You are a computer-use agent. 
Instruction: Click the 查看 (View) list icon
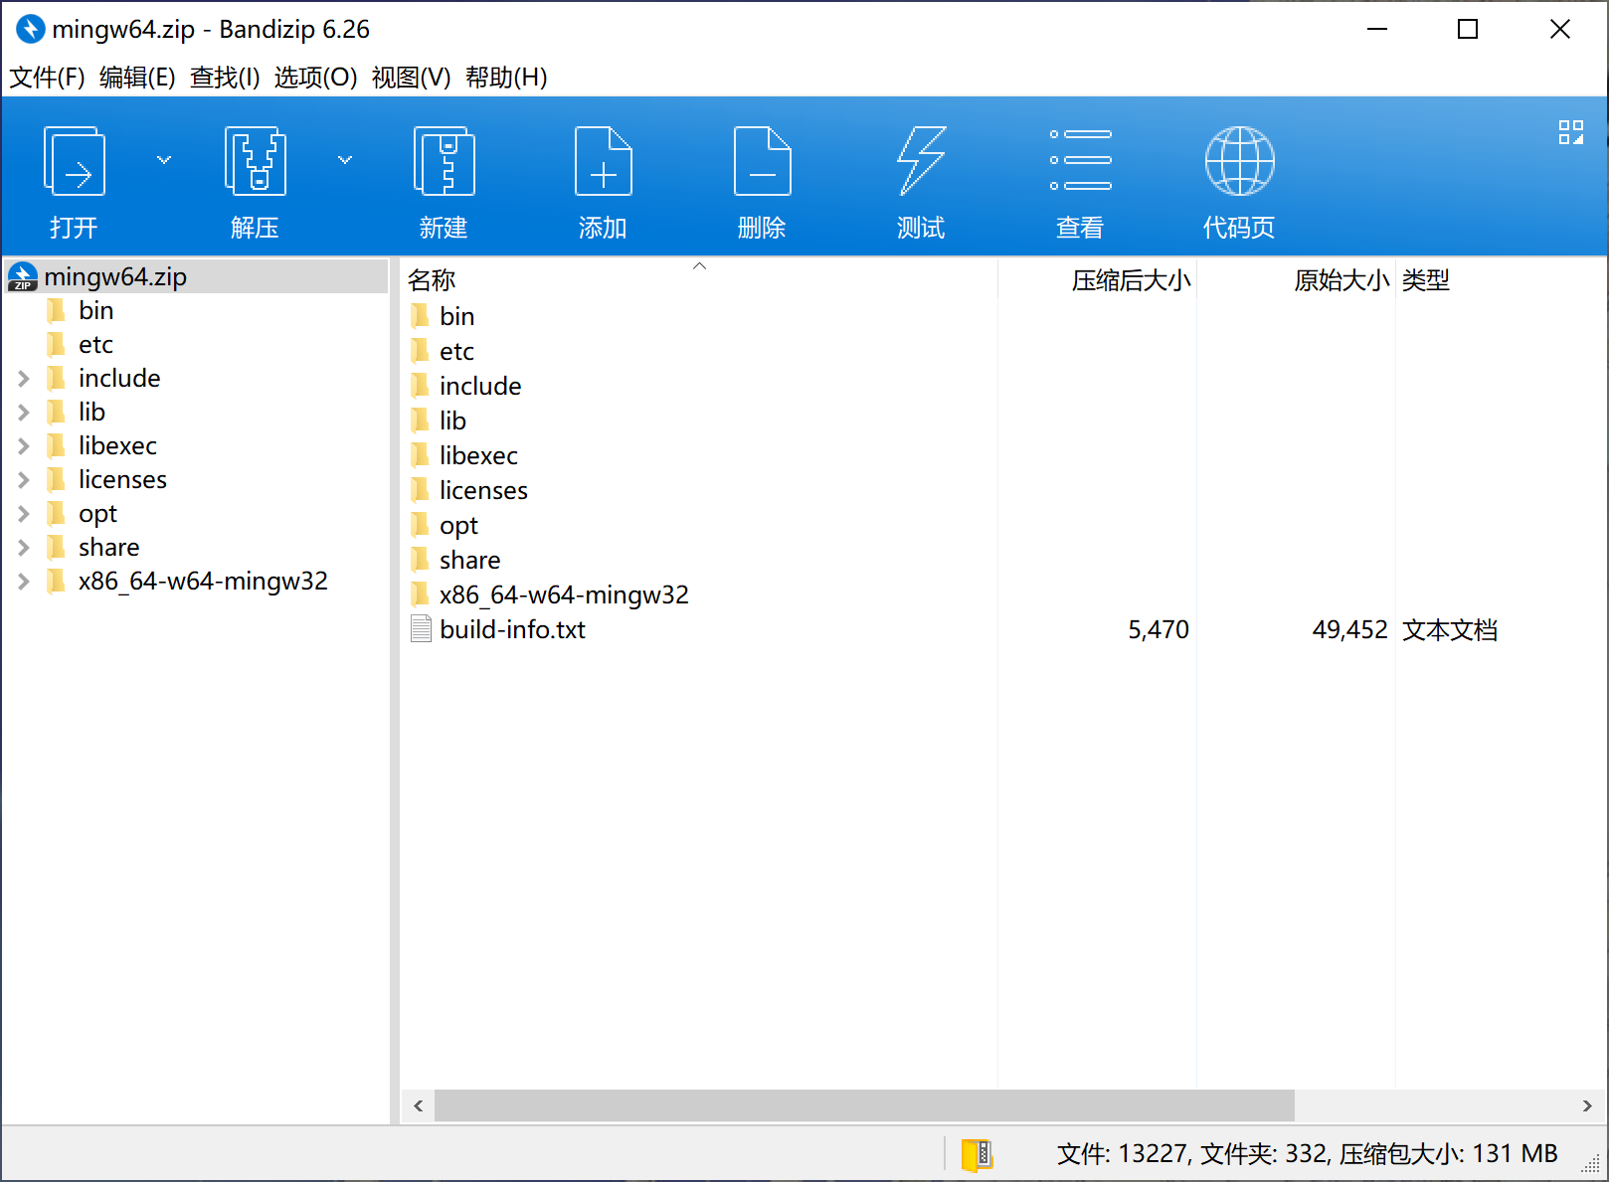click(1080, 160)
